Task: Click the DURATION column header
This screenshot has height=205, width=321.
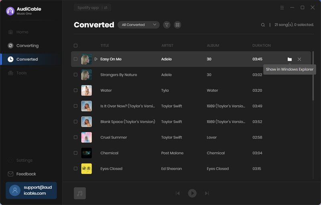Action: click(262, 45)
